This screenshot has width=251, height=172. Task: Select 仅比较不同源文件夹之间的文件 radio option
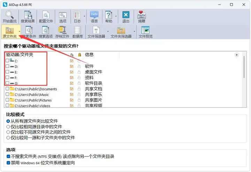point(8,132)
